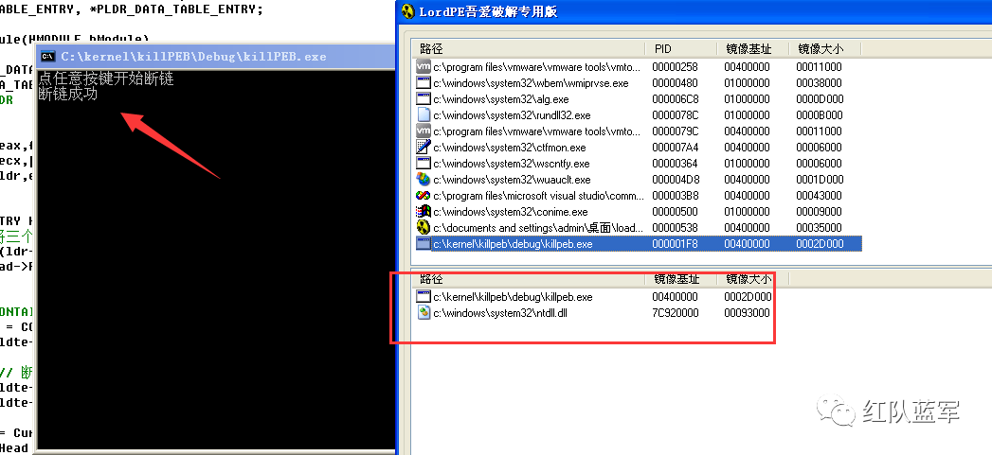Click the image size 0000B000 for rundll32.exe
Image resolution: width=992 pixels, height=455 pixels.
click(x=820, y=115)
